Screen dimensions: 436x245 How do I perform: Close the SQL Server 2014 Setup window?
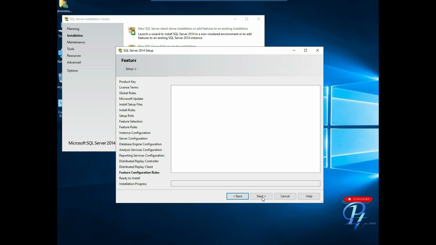pyautogui.click(x=317, y=50)
